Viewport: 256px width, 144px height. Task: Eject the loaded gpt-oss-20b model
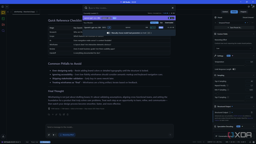click(x=171, y=18)
